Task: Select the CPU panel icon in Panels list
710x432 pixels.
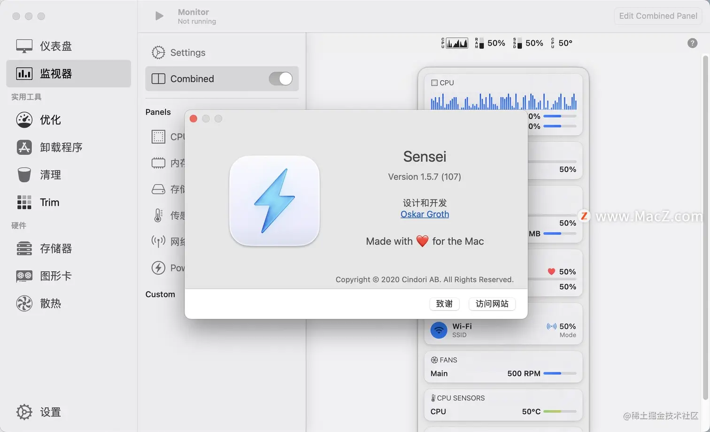Action: [158, 137]
